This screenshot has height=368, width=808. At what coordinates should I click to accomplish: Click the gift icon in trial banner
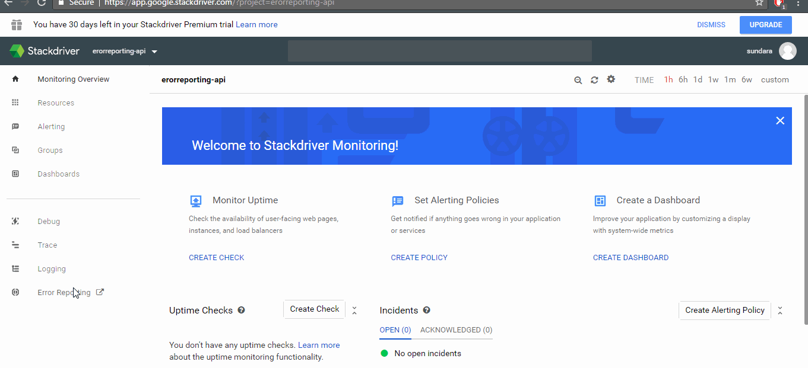17,25
